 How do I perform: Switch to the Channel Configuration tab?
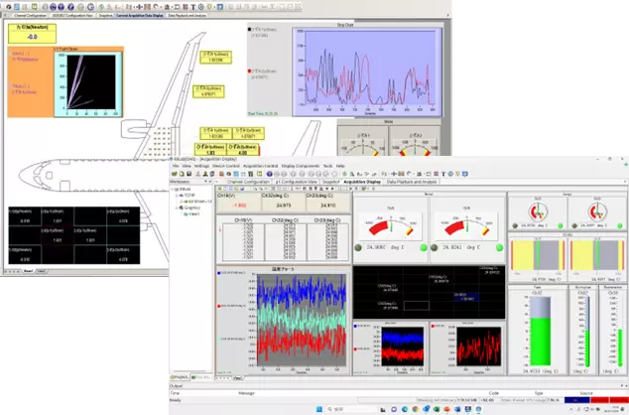click(x=250, y=183)
